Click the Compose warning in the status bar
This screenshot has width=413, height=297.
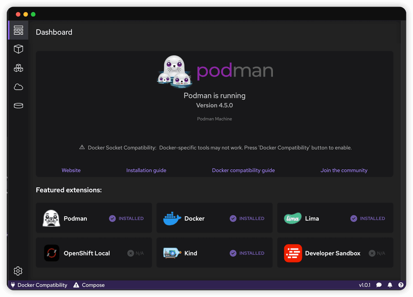(x=89, y=285)
